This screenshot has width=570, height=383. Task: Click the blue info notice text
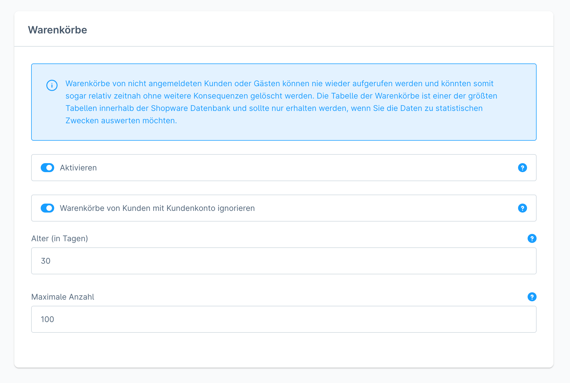tap(281, 102)
